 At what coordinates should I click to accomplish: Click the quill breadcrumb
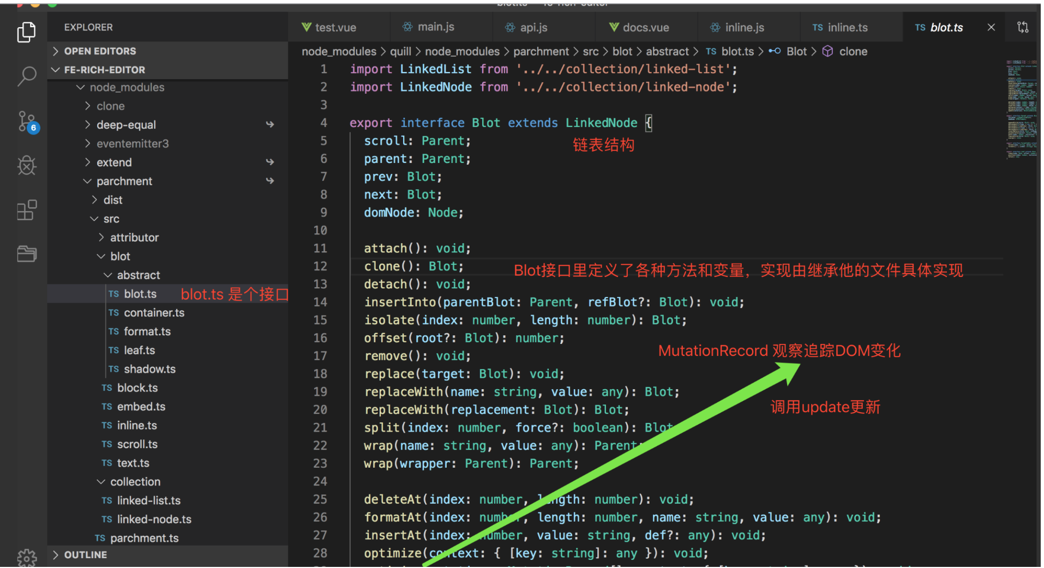pos(400,51)
